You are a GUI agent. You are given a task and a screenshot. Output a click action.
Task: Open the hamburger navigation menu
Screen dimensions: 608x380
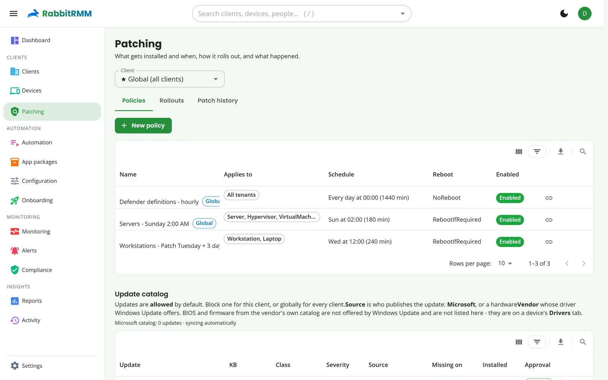(x=14, y=14)
